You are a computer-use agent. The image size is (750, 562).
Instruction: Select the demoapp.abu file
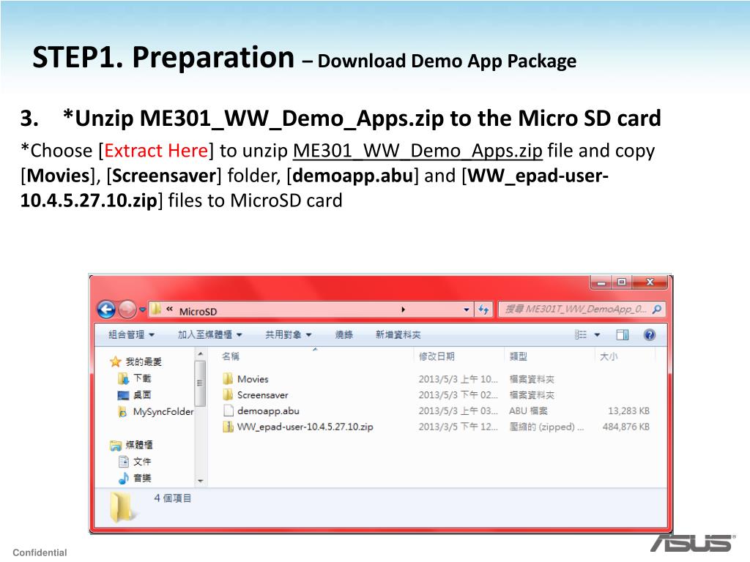pyautogui.click(x=268, y=411)
